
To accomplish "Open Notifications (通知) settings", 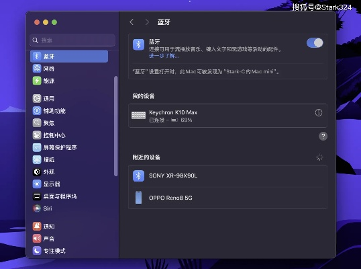I will [69, 227].
